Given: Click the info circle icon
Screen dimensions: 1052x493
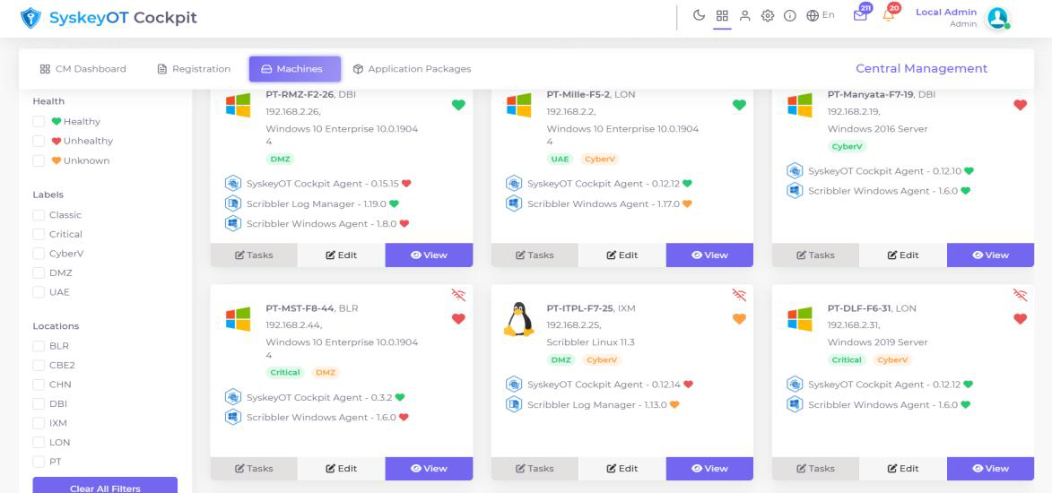Looking at the screenshot, I should point(790,15).
